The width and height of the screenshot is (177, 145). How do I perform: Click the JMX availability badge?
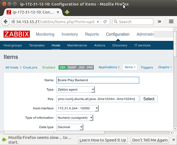(81, 67)
